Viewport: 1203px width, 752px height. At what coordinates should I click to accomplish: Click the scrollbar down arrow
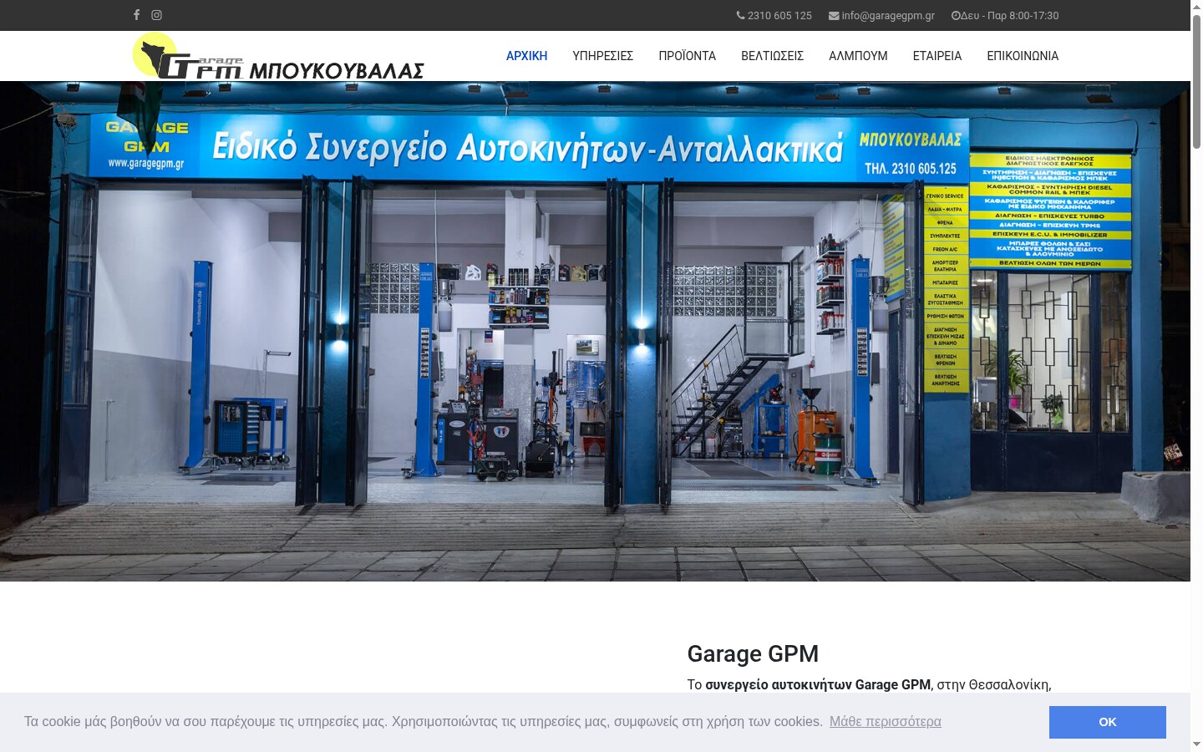[1196, 744]
